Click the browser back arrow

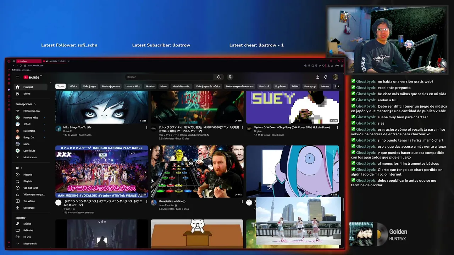click(x=14, y=66)
